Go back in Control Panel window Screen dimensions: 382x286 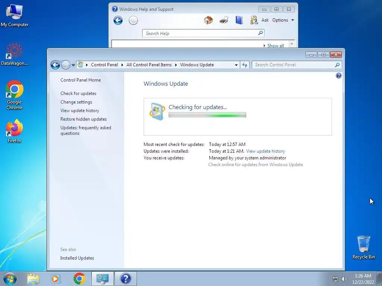click(x=55, y=65)
